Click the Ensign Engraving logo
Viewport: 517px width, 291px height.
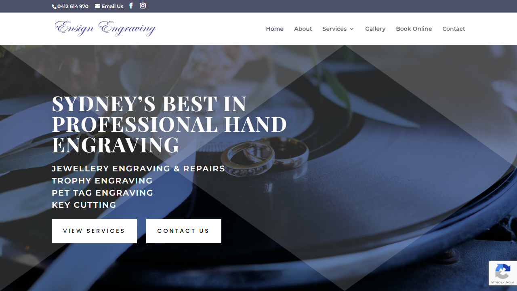point(105,29)
